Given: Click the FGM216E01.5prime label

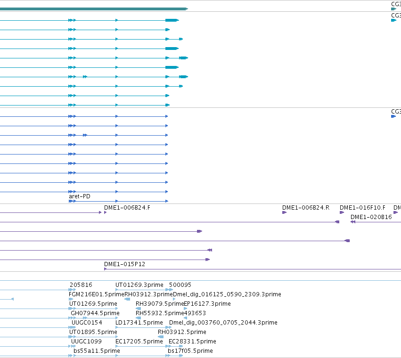Looking at the screenshot, I should [97, 294].
